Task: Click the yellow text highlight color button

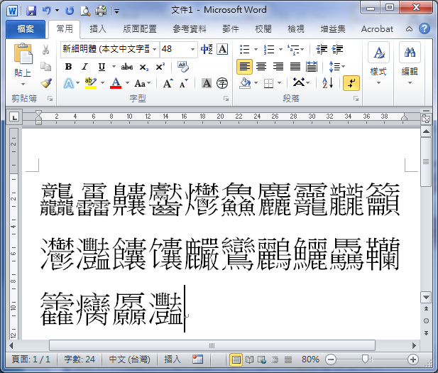Action: 90,83
